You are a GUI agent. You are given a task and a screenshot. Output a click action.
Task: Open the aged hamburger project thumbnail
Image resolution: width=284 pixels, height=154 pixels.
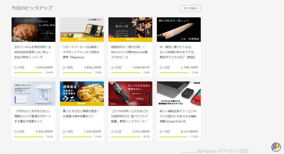click(x=34, y=30)
